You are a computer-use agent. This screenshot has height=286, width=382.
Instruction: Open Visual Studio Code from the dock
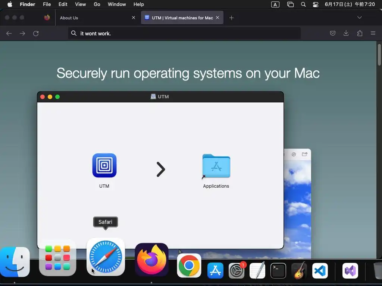click(x=320, y=271)
